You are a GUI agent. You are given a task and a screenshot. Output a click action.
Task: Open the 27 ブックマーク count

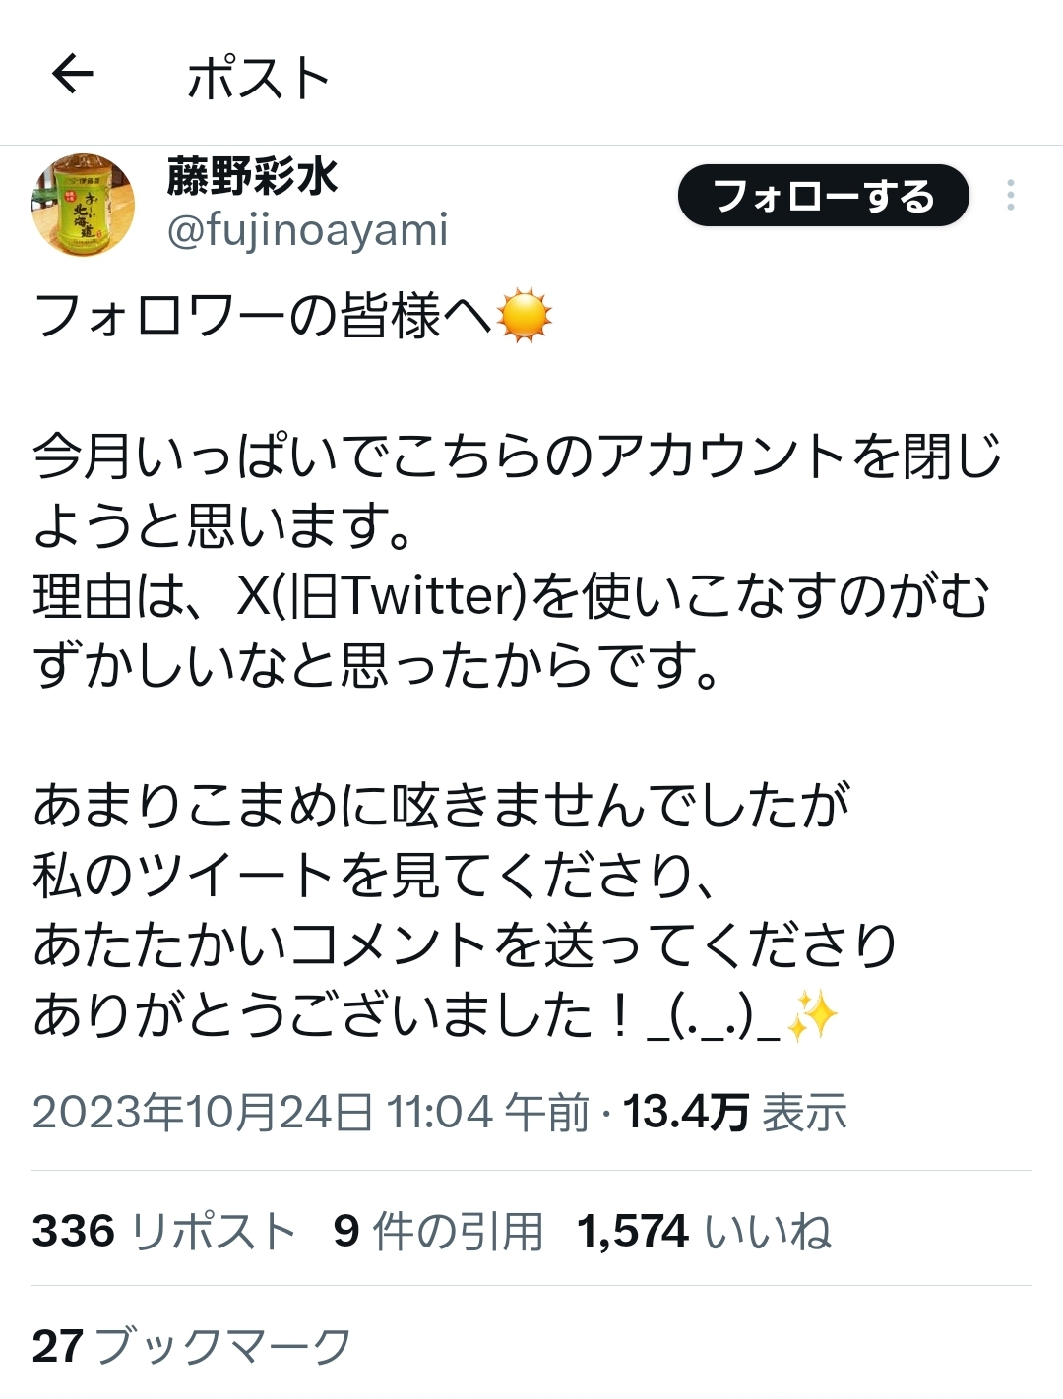click(x=192, y=1345)
